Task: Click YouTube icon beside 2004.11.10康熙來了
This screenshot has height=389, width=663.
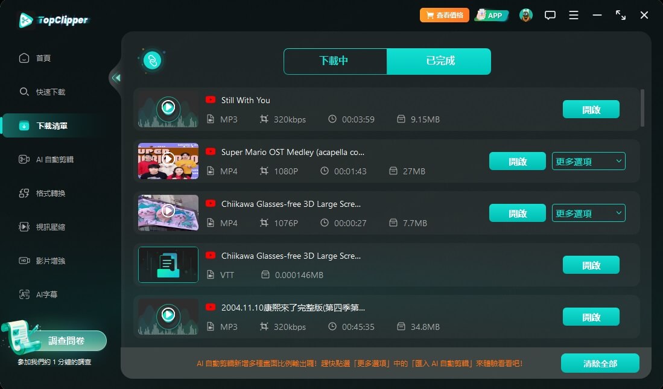Action: 211,307
